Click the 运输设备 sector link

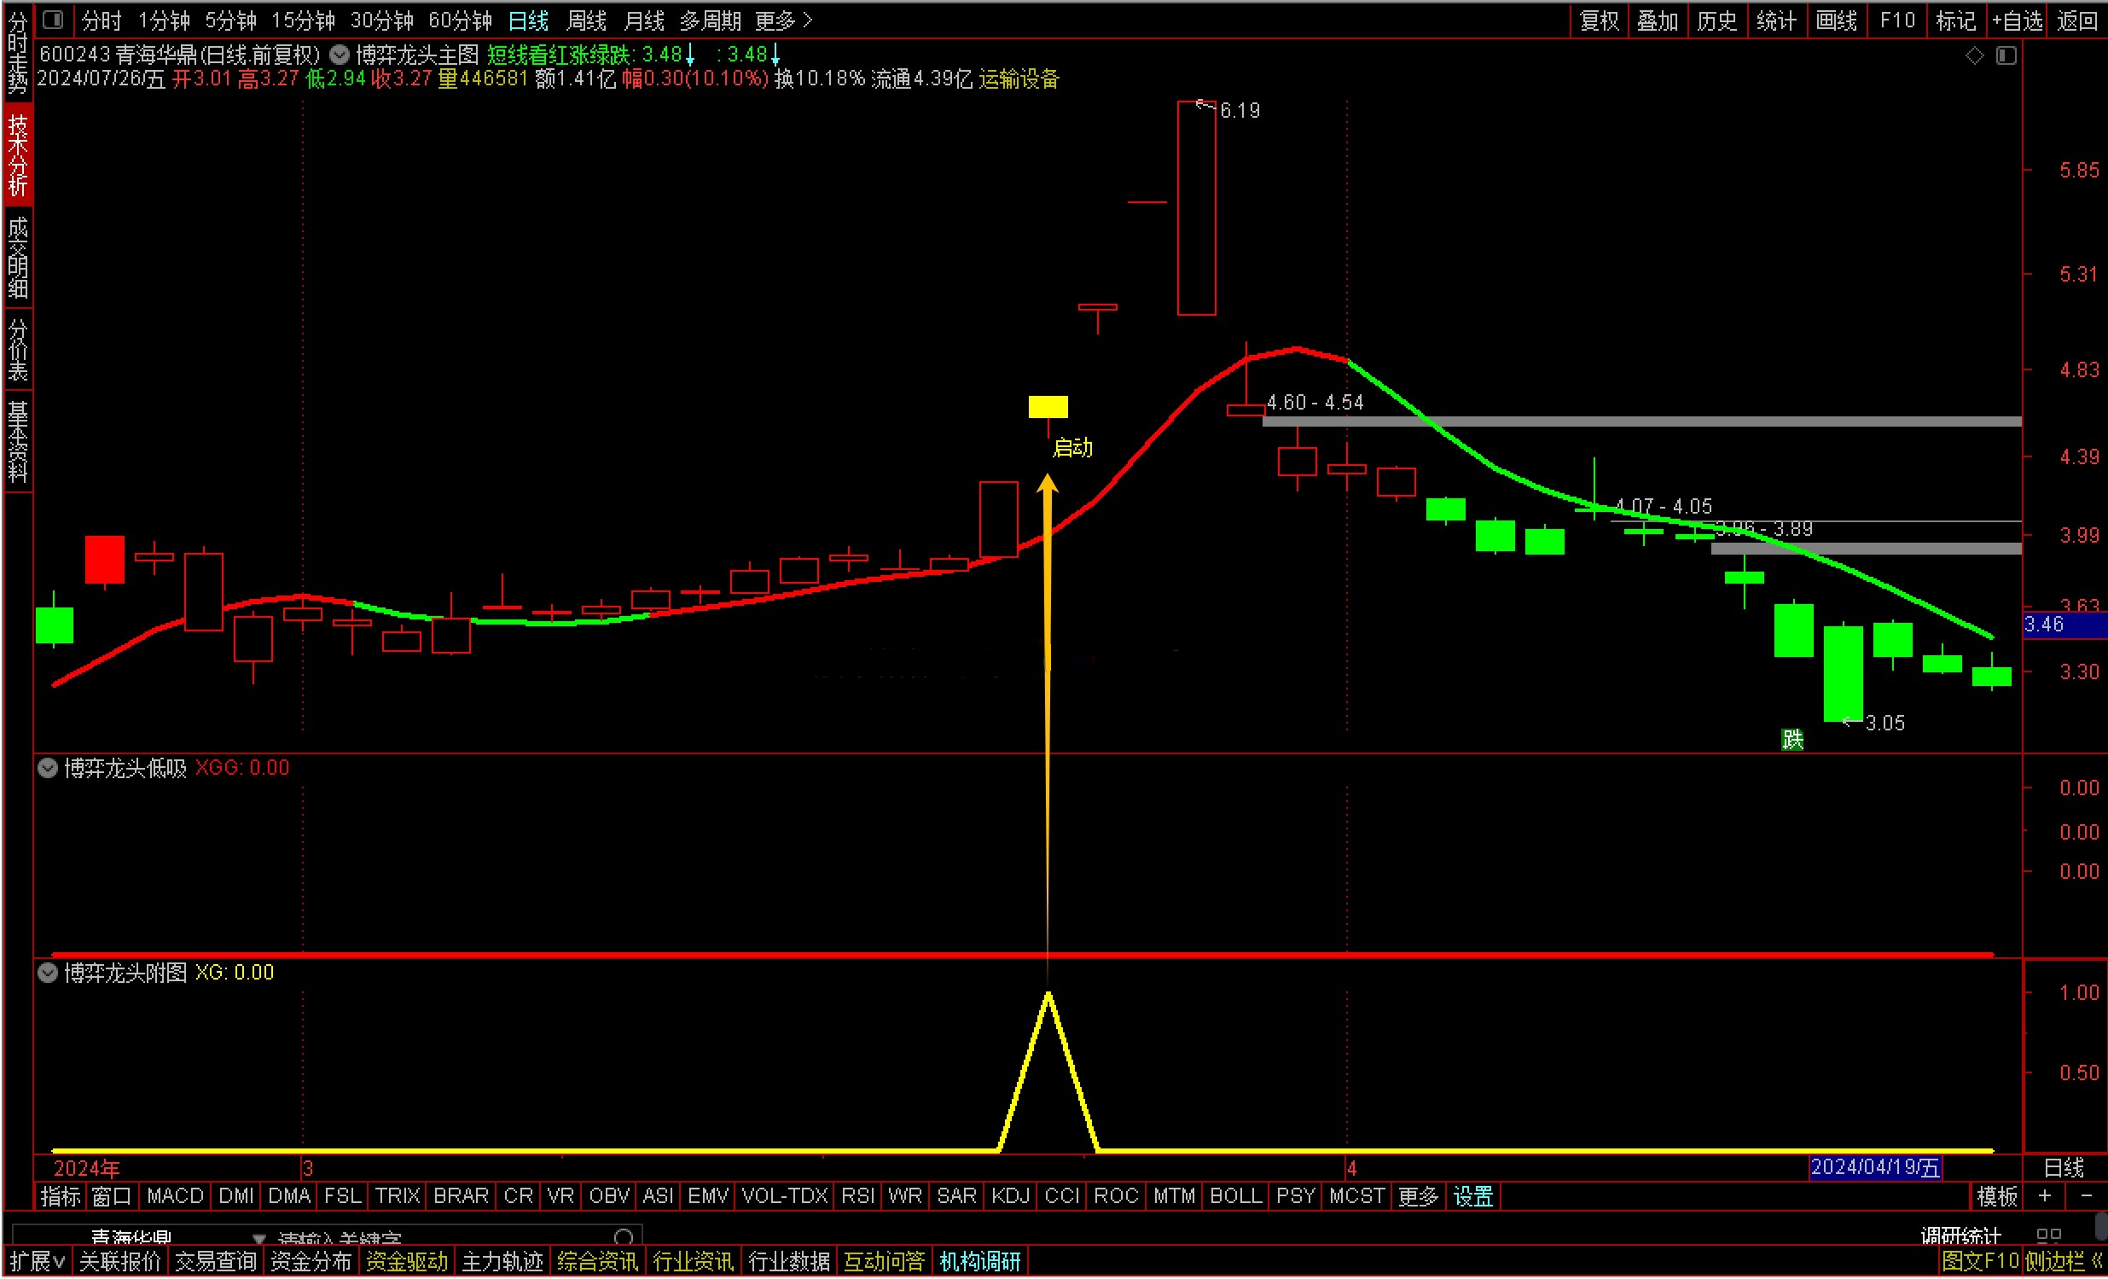(x=1019, y=79)
